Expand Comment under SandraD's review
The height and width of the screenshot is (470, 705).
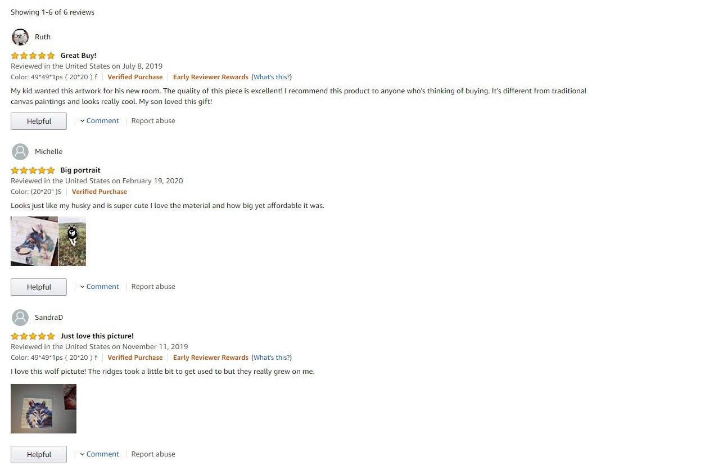pos(100,454)
